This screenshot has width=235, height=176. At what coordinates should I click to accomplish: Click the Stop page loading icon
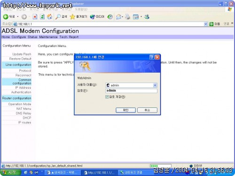pyautogui.click(x=35, y=16)
